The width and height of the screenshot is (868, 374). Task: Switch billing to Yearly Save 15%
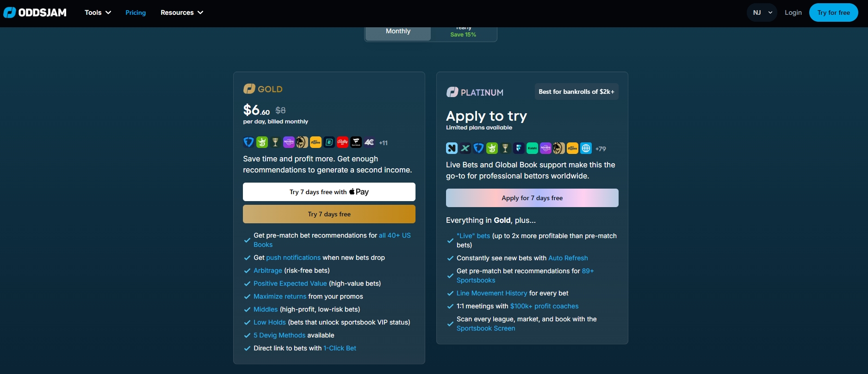[463, 32]
